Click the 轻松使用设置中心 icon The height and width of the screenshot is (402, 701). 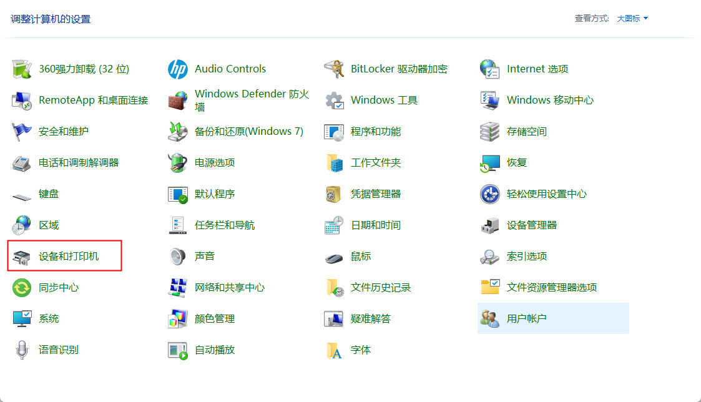coord(489,194)
